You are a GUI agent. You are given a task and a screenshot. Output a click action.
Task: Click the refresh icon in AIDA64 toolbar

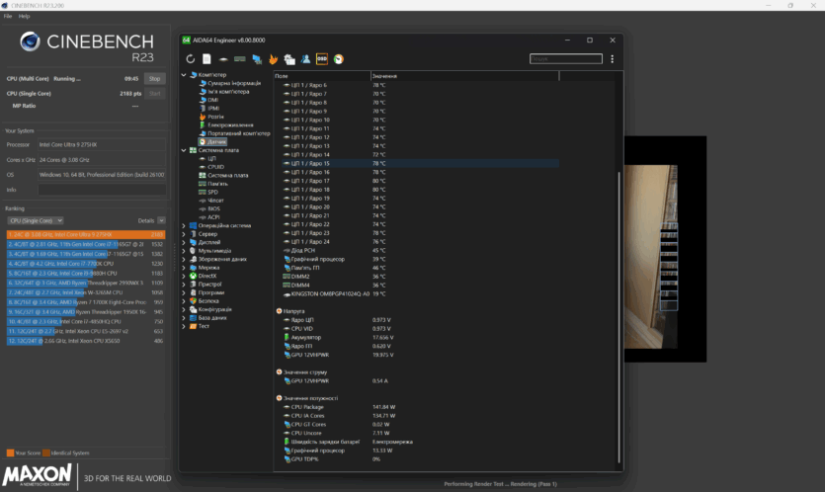[190, 59]
